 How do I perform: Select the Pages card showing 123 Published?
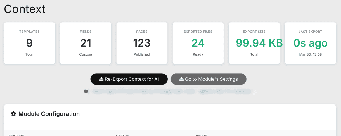tap(142, 43)
